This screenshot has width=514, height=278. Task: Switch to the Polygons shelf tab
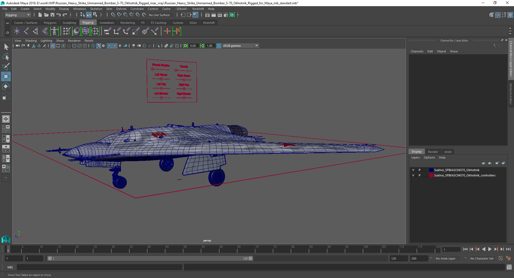50,23
